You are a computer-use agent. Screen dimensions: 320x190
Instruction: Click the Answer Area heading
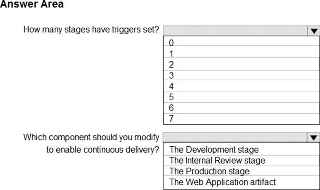click(32, 5)
